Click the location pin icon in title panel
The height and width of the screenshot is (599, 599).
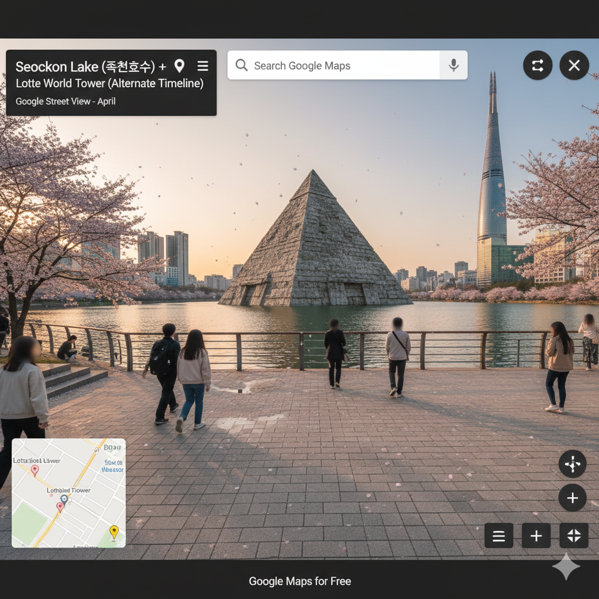(180, 66)
